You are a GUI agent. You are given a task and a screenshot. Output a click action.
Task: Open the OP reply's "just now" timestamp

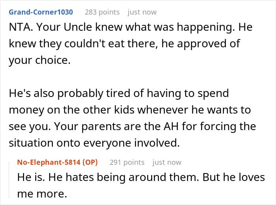pyautogui.click(x=167, y=162)
